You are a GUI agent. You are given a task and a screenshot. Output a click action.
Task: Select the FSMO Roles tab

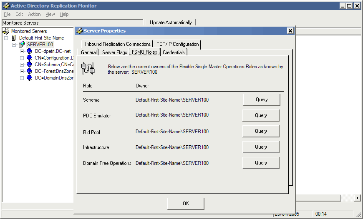pos(144,52)
